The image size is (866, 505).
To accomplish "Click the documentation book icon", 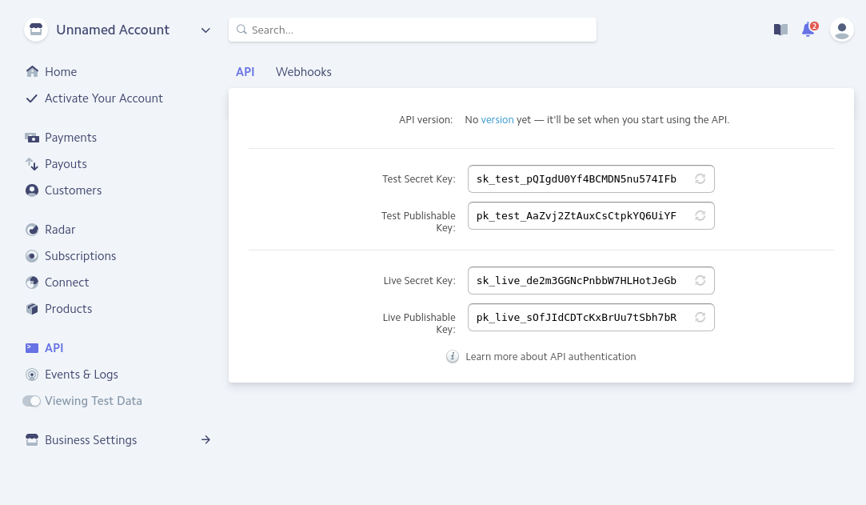I will click(780, 30).
